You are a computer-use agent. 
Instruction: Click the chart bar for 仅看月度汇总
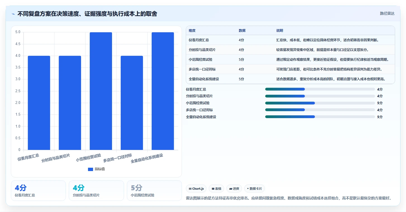pos(39,103)
